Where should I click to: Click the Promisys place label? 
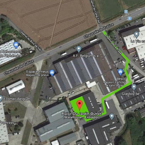(7, 122)
